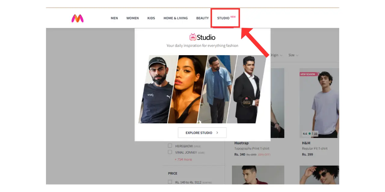
Task: Expand the Size filter dropdown
Action: [293, 55]
